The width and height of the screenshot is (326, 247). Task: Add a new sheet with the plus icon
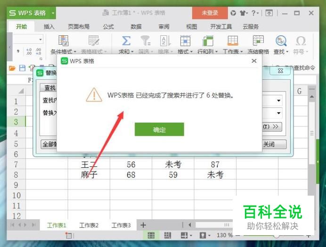click(x=143, y=225)
